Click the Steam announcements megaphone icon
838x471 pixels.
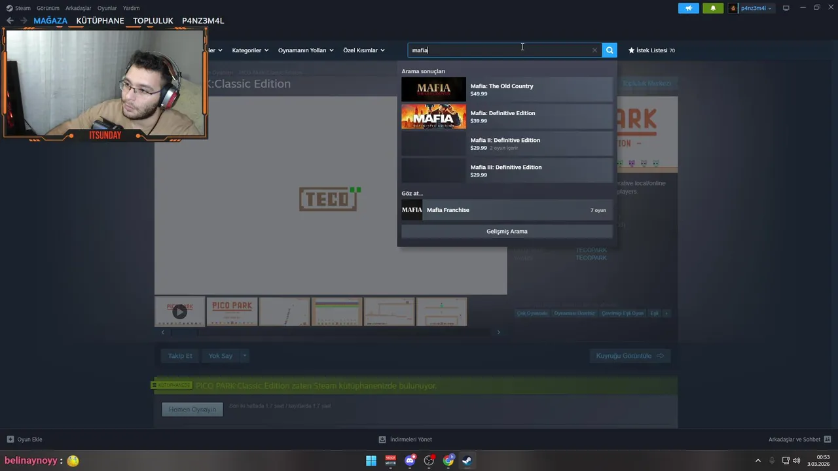point(688,9)
